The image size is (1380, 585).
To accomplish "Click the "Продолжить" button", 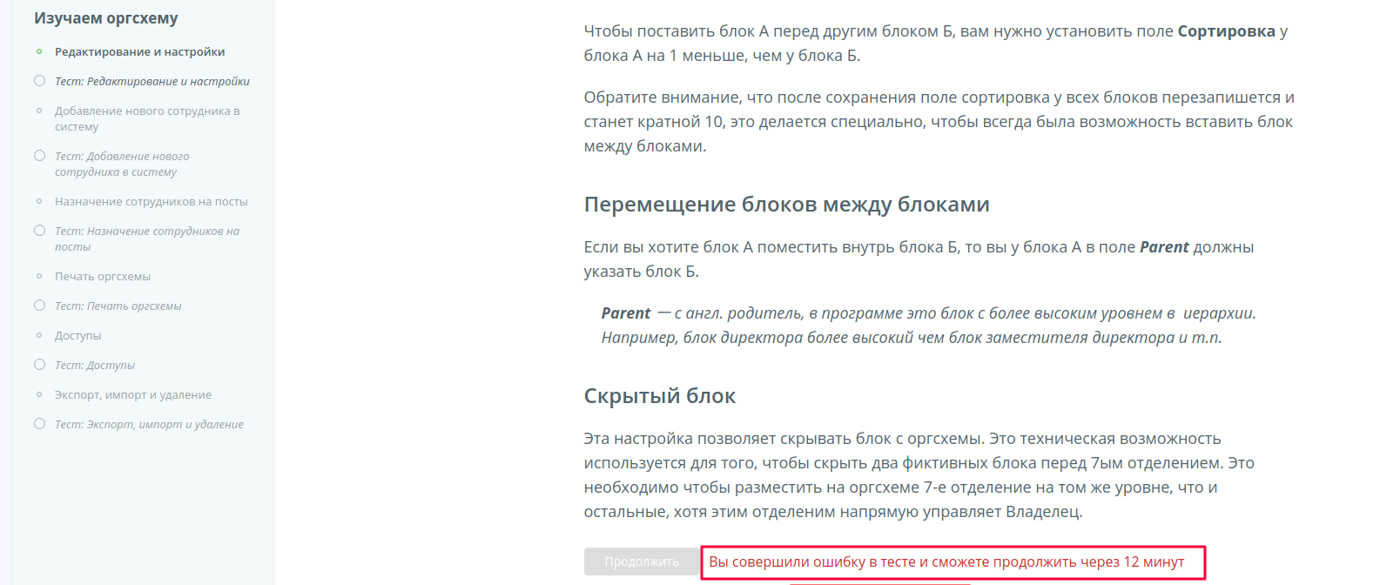I will tap(642, 561).
